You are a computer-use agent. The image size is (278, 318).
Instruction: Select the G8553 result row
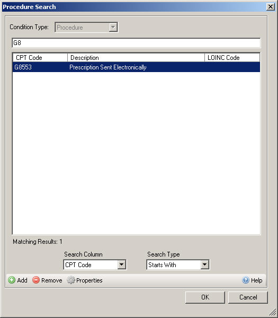[x=136, y=67]
